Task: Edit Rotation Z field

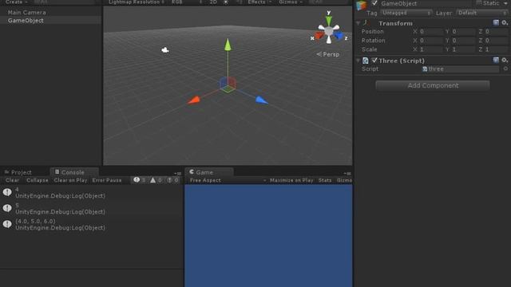Action: point(496,41)
